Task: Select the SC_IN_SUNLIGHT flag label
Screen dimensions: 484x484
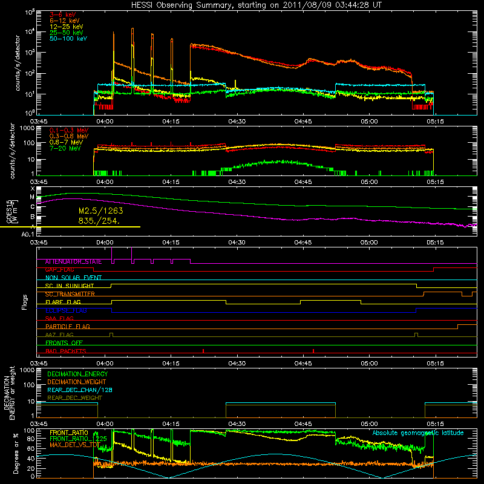Action: (x=70, y=286)
